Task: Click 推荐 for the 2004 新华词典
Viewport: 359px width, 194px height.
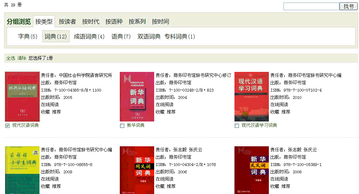Action: (171, 112)
